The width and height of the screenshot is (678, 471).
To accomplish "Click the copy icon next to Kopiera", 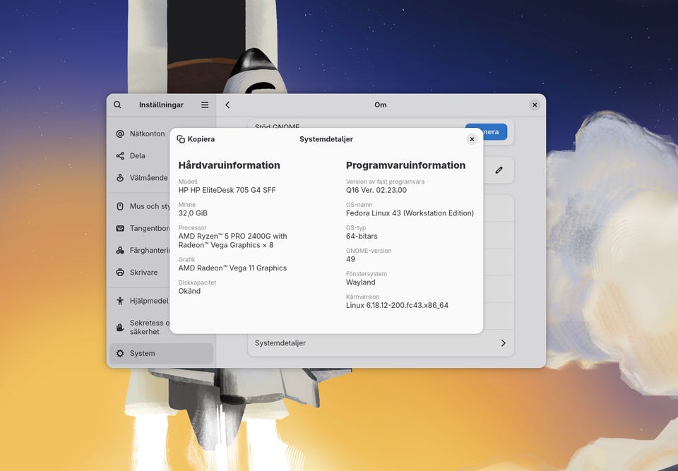I will (181, 140).
